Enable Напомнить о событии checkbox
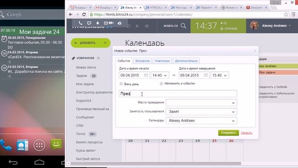The image size is (298, 168). pos(162,84)
